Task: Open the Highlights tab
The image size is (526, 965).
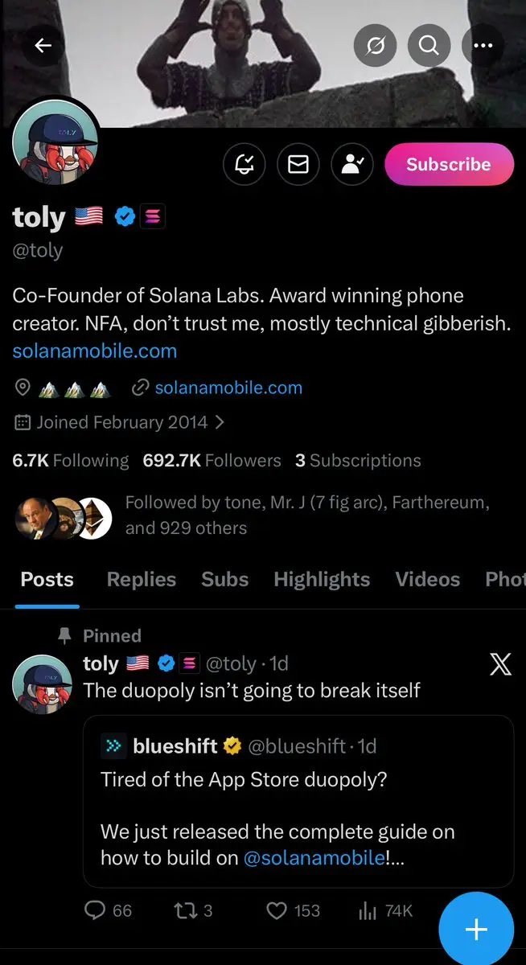Action: pos(322,579)
